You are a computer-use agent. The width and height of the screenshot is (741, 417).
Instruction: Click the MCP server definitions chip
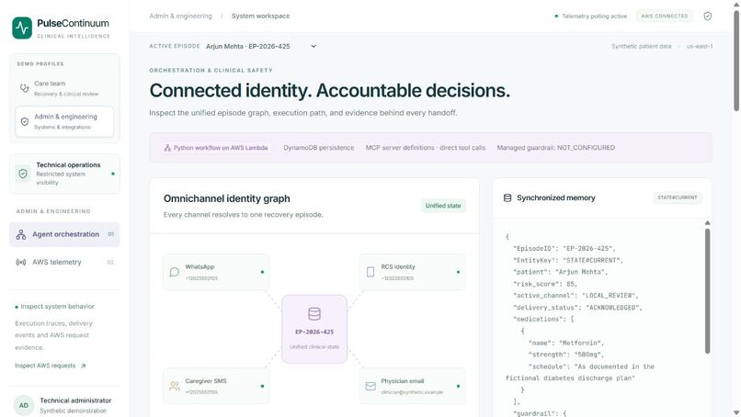tap(426, 148)
